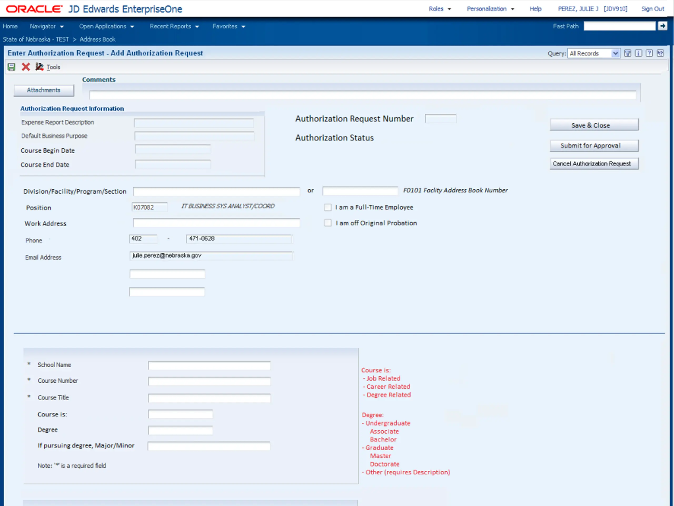The image size is (674, 506).
Task: Click the Attachments button
Action: click(x=44, y=90)
